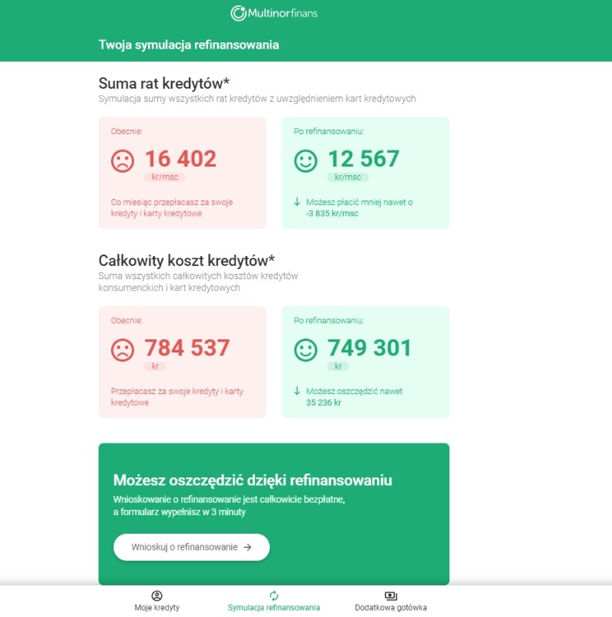The height and width of the screenshot is (617, 612).
Task: Click 'Przepłacasz za swoje kredyty i karty' text
Action: click(177, 391)
